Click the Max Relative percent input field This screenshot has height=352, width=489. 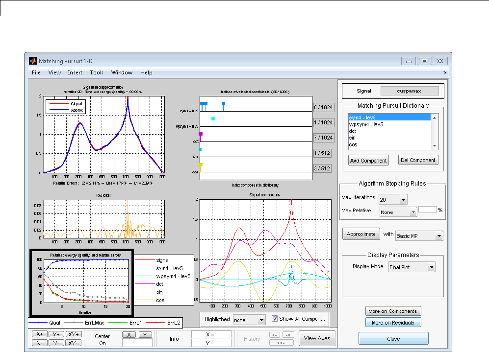427,209
